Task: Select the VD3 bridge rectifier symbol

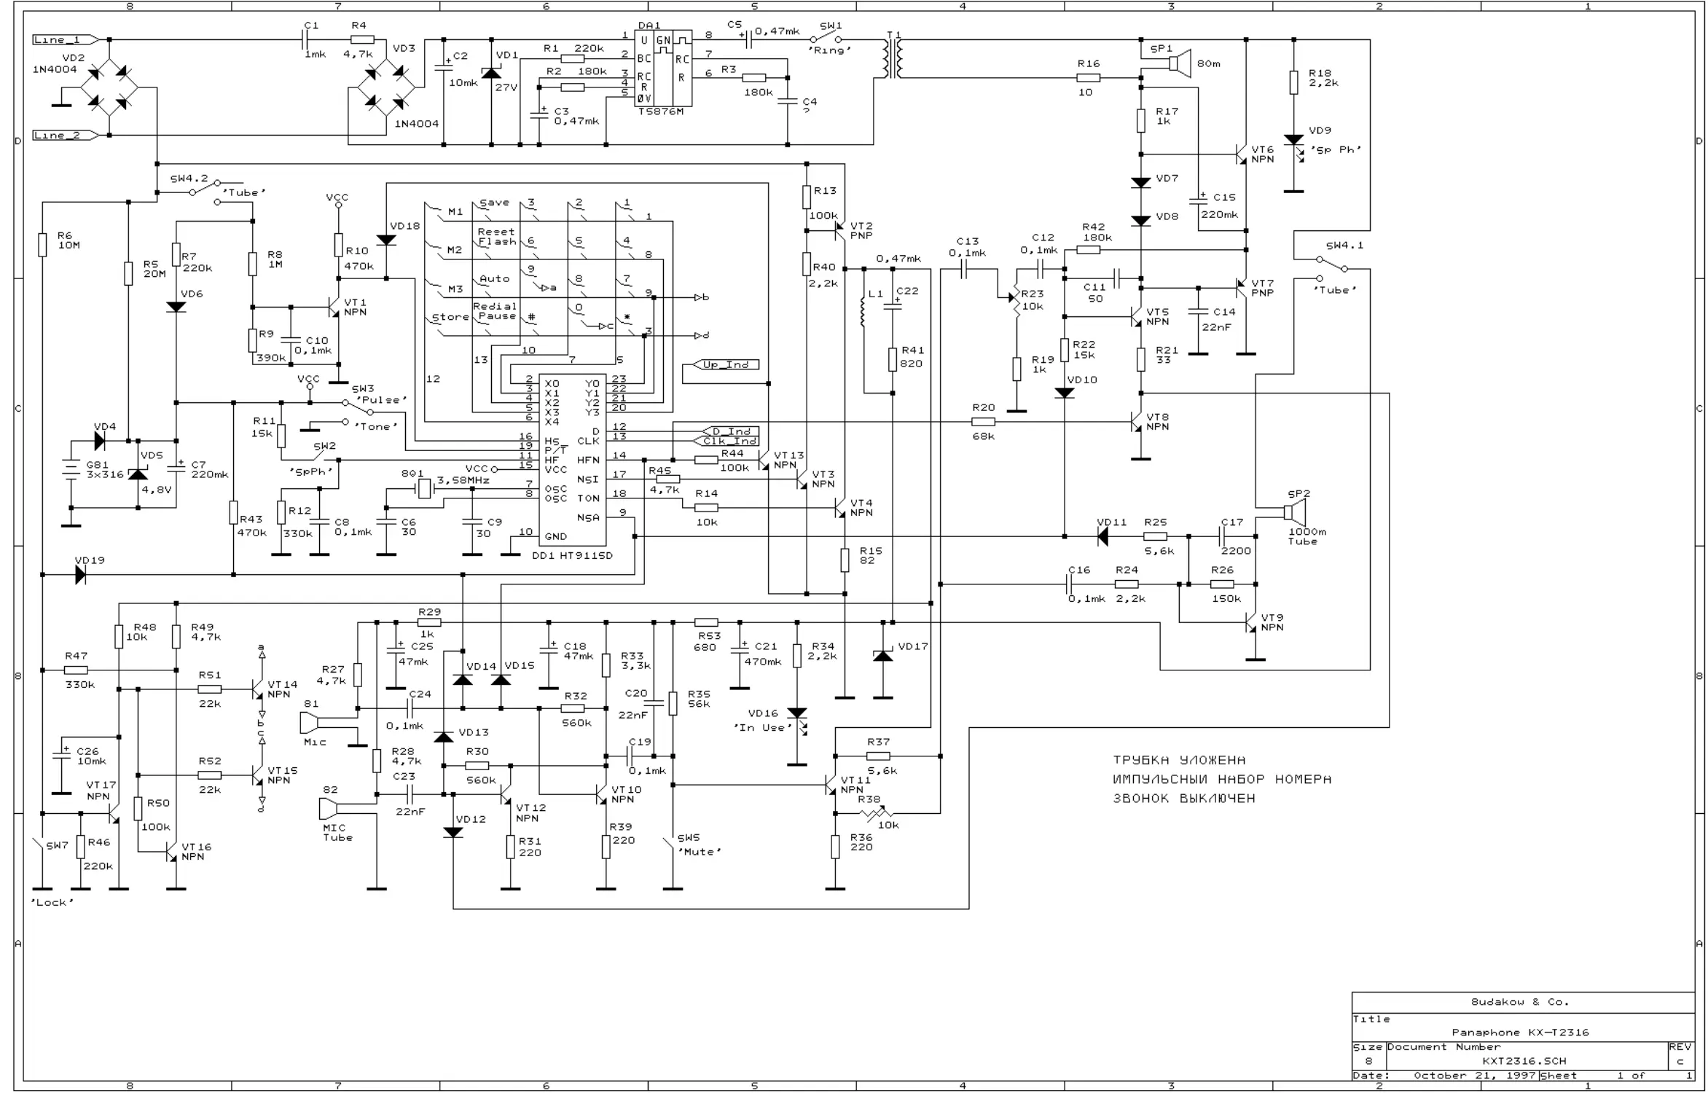Action: click(386, 87)
